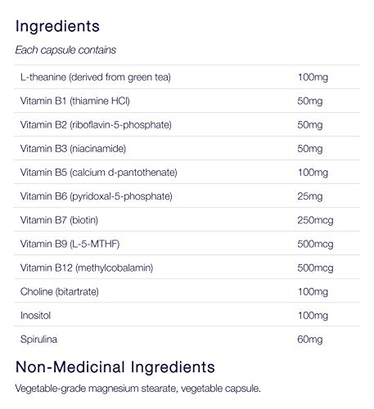The image size is (374, 409).
Task: Click the Non-Medicinal Ingredients heading
Action: [x=115, y=367]
